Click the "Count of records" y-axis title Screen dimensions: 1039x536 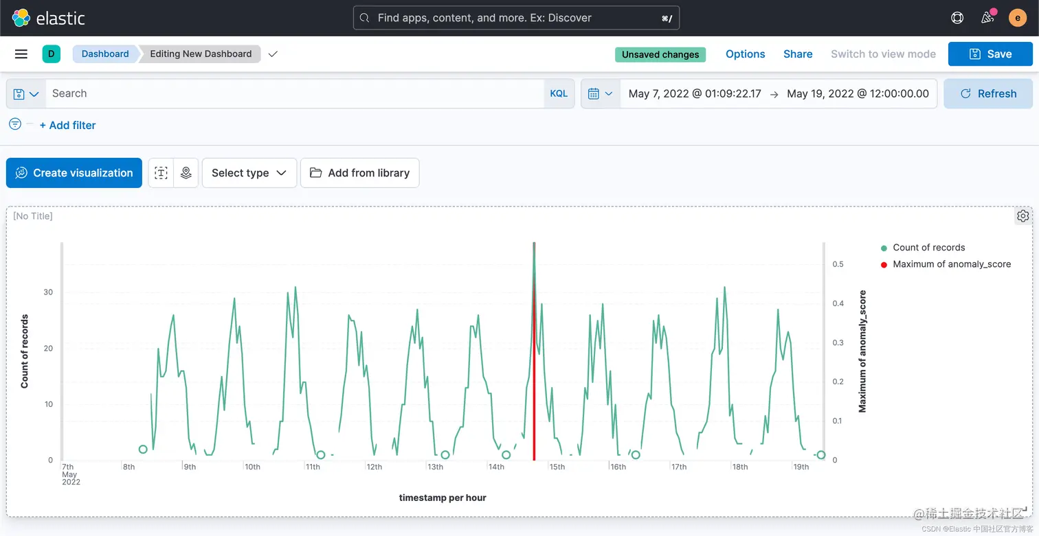(x=25, y=351)
